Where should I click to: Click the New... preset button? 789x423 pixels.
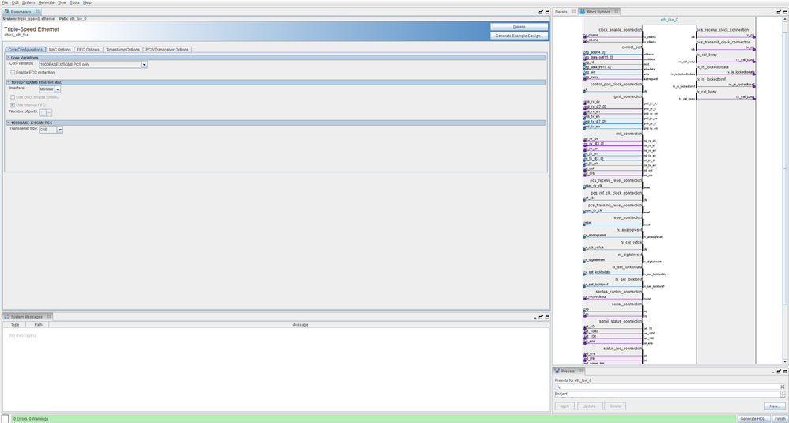[775, 406]
